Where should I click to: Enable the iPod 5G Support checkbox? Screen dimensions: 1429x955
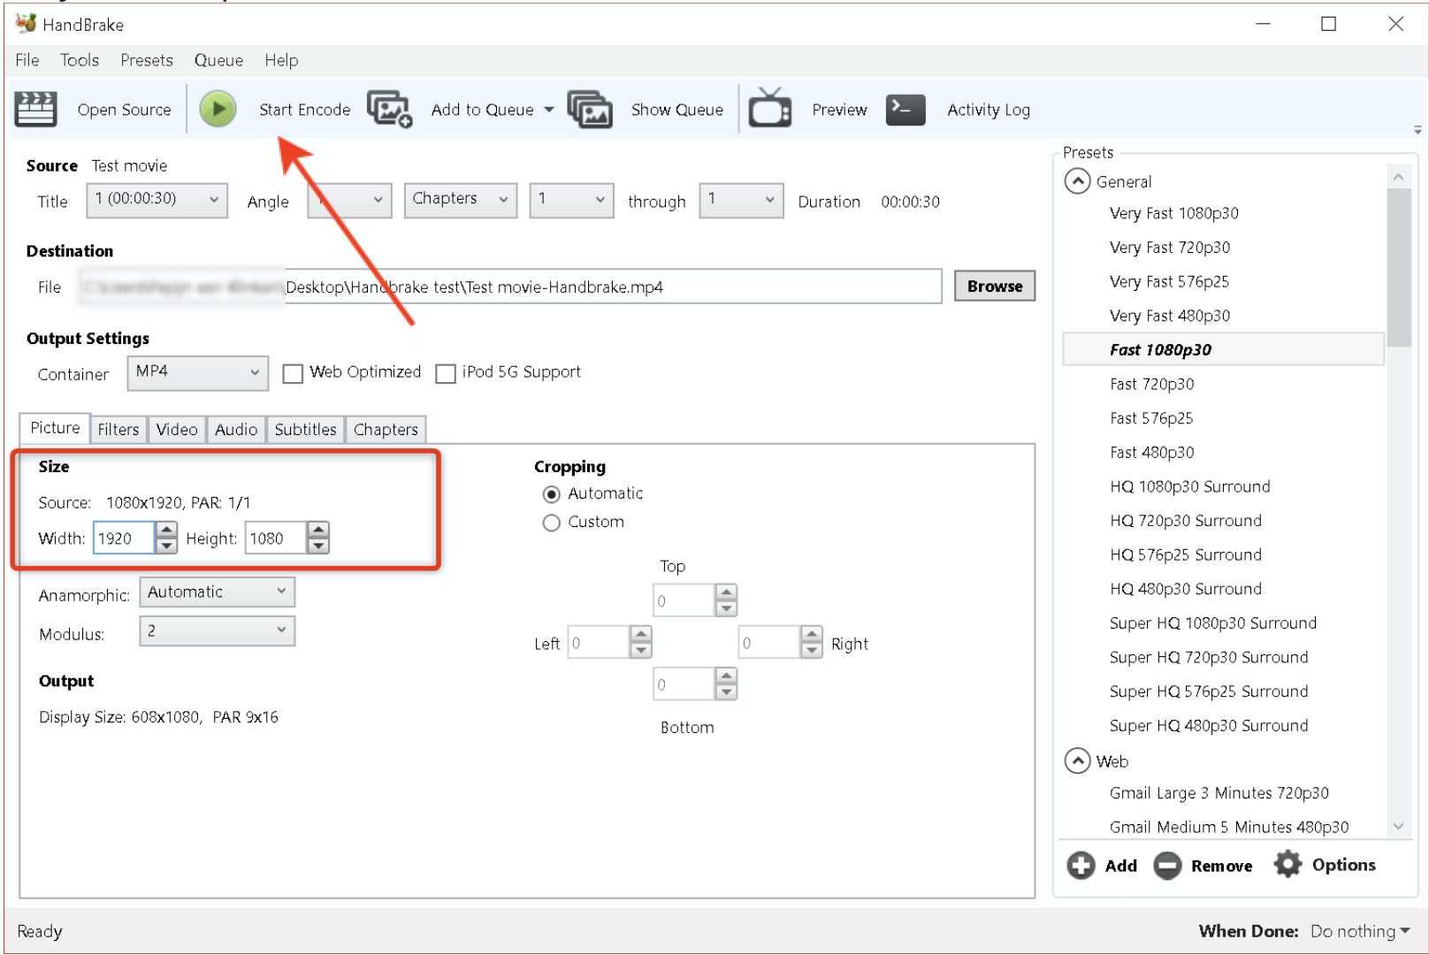(446, 373)
